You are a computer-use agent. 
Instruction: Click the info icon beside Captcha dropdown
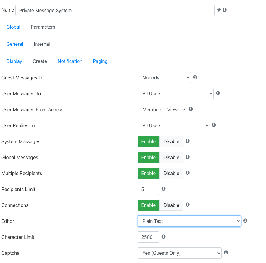[x=226, y=252]
